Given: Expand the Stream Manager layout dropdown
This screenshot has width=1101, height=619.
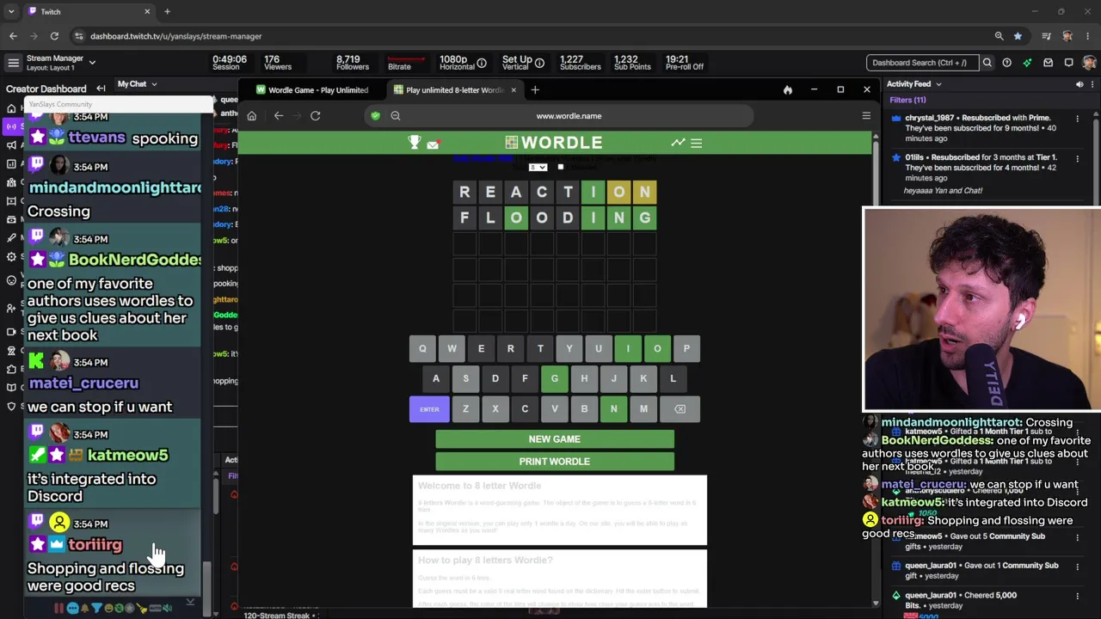Looking at the screenshot, I should [x=92, y=62].
